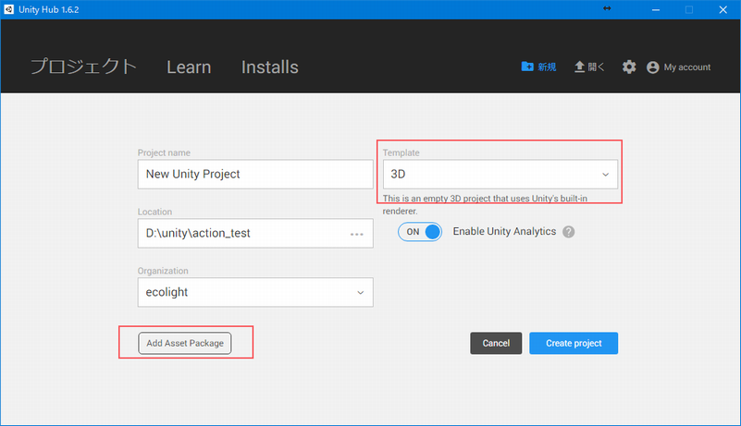
Task: Click the template description mentioning built-in renderer
Action: click(485, 204)
